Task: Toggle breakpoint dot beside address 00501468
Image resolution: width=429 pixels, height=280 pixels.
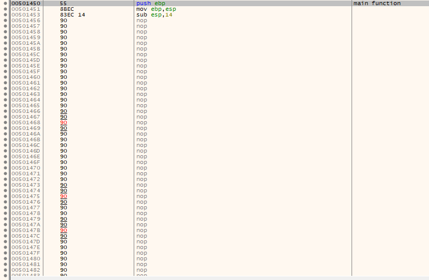Action: tap(5, 122)
